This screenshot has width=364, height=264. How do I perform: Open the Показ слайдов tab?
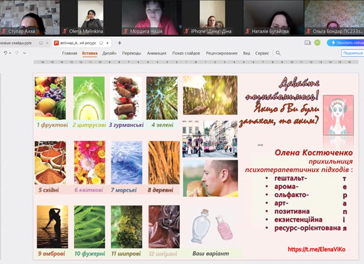pos(186,53)
